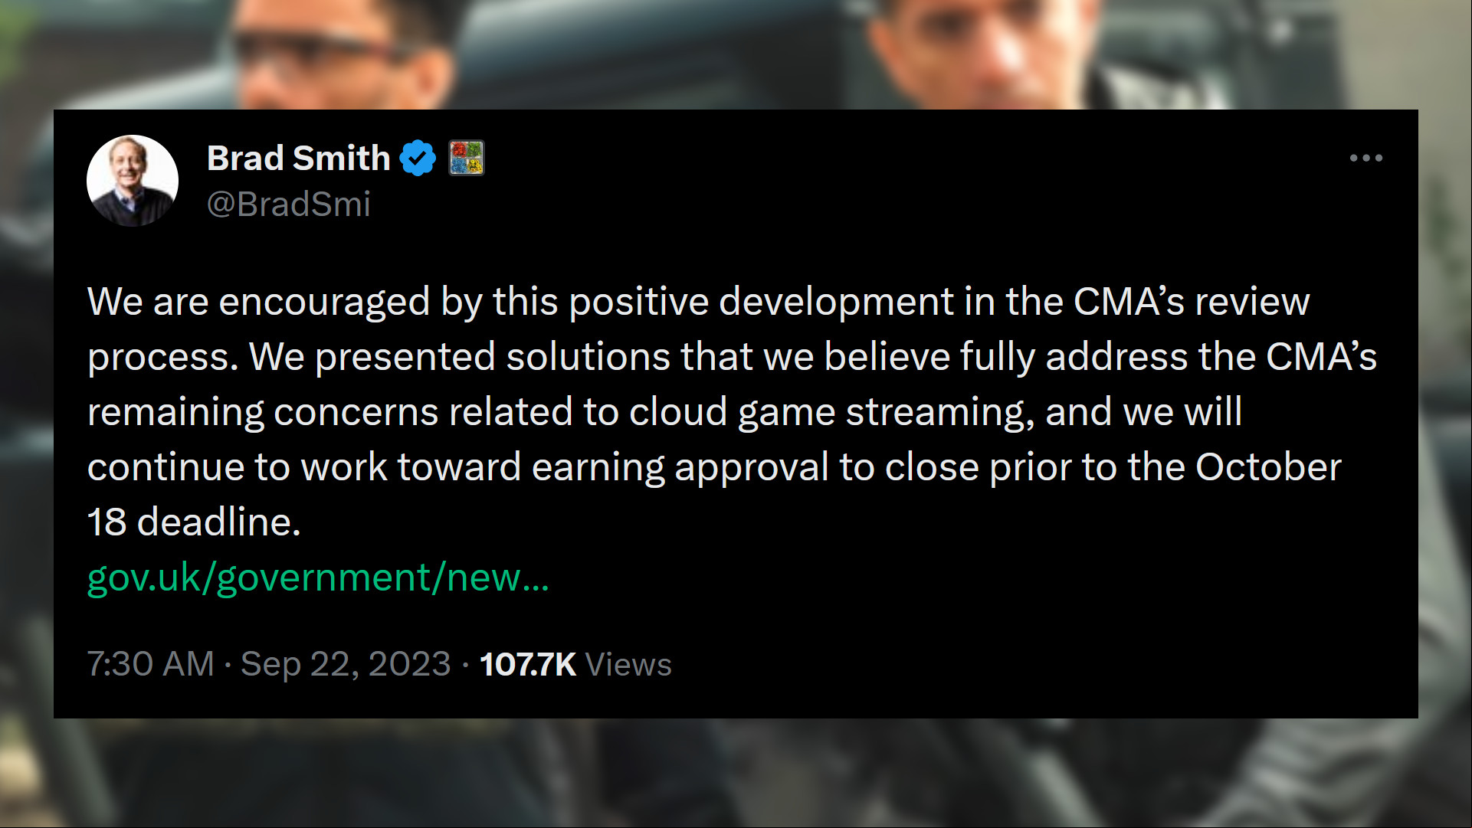View the 107.7K view count
The image size is (1472, 828).
(527, 664)
